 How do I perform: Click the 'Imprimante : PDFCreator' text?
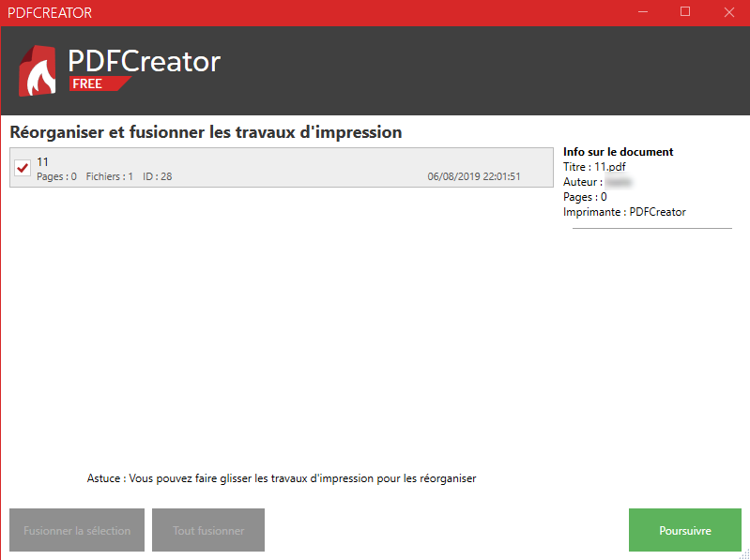pyautogui.click(x=624, y=212)
